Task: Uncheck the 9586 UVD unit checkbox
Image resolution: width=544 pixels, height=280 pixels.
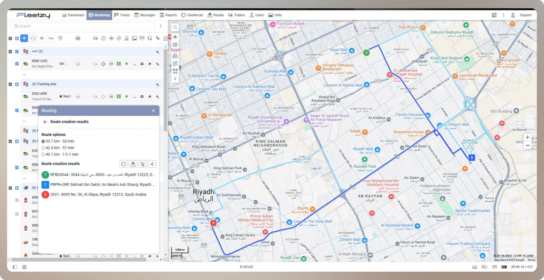Action: point(17,64)
